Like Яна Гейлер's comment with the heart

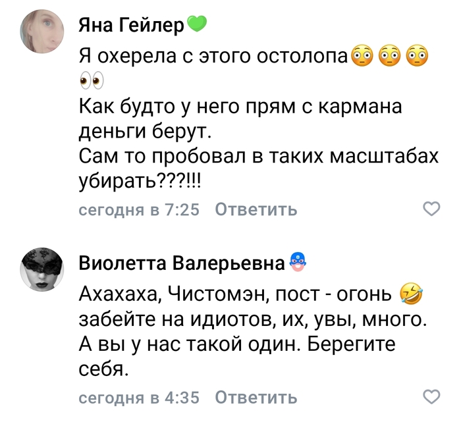[431, 209]
